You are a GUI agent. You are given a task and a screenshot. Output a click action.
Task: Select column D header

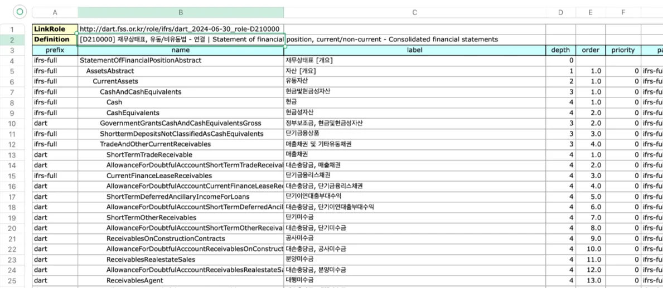[x=560, y=13]
